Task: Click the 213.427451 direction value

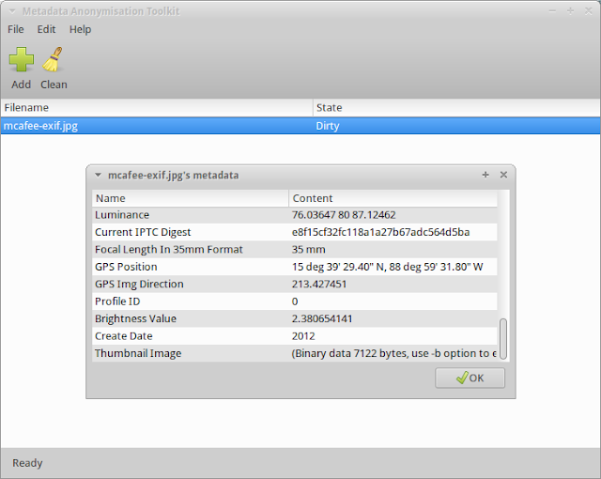Action: click(x=319, y=284)
